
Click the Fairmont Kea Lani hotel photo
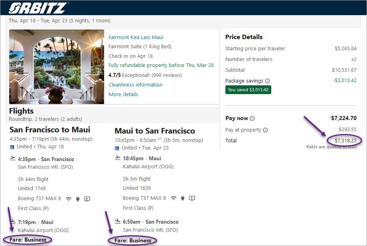tap(57, 67)
